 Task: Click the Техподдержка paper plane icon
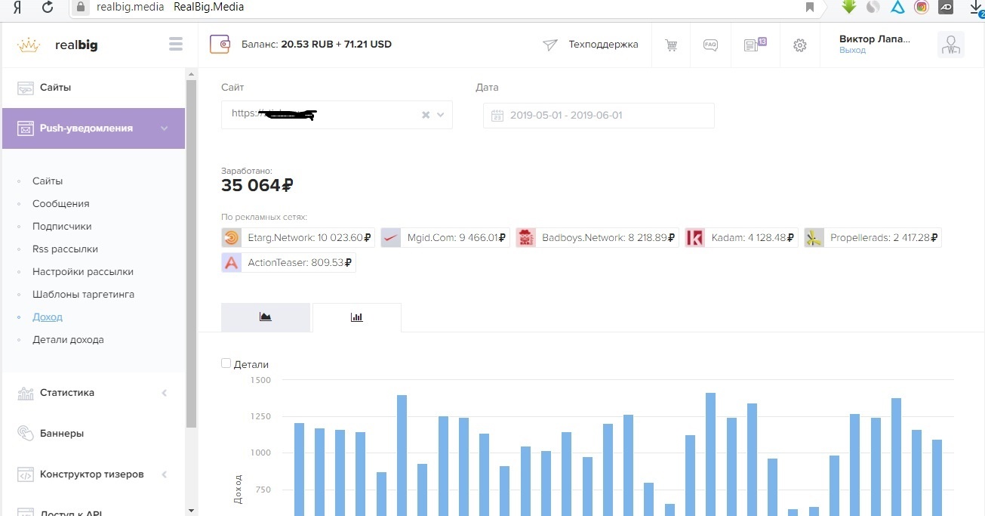click(550, 45)
